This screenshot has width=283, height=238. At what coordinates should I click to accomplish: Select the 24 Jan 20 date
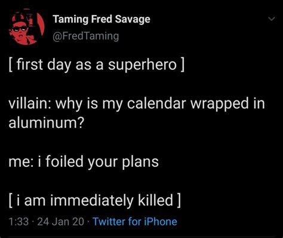pos(60,222)
